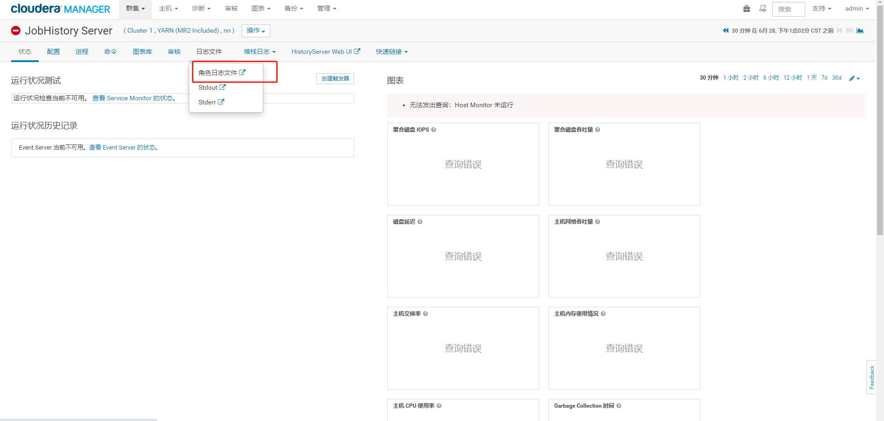
Task: Open the 诊断 dropdown
Action: (201, 9)
